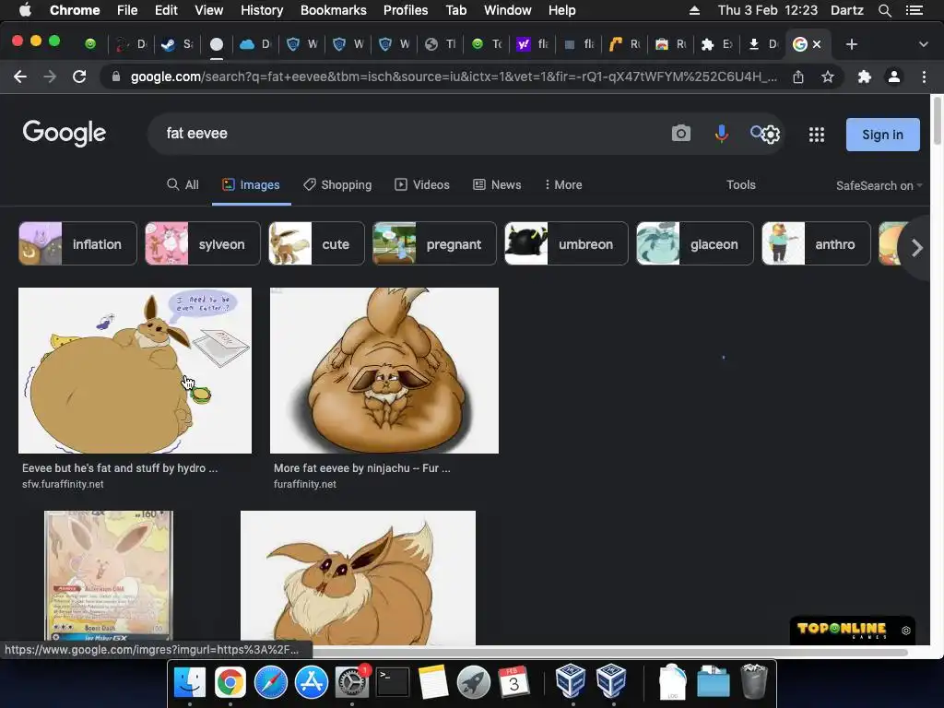Open Terminal from the dock
This screenshot has height=708, width=944.
point(393,682)
